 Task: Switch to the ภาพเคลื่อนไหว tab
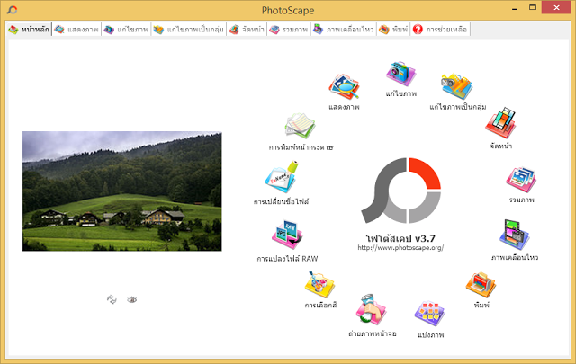click(344, 30)
